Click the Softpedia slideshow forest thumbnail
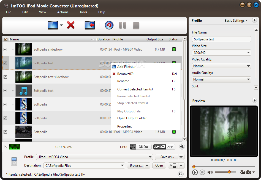Viewport: 261px width, 180px height. point(24,49)
